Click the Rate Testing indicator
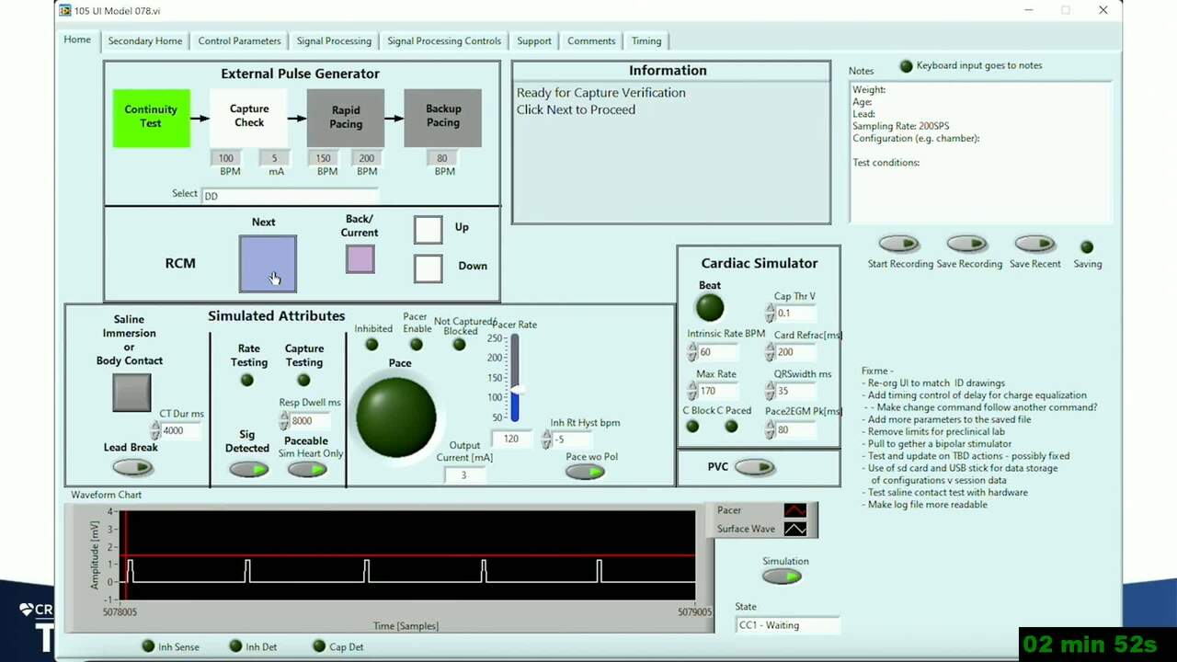This screenshot has height=662, width=1177. 246,381
